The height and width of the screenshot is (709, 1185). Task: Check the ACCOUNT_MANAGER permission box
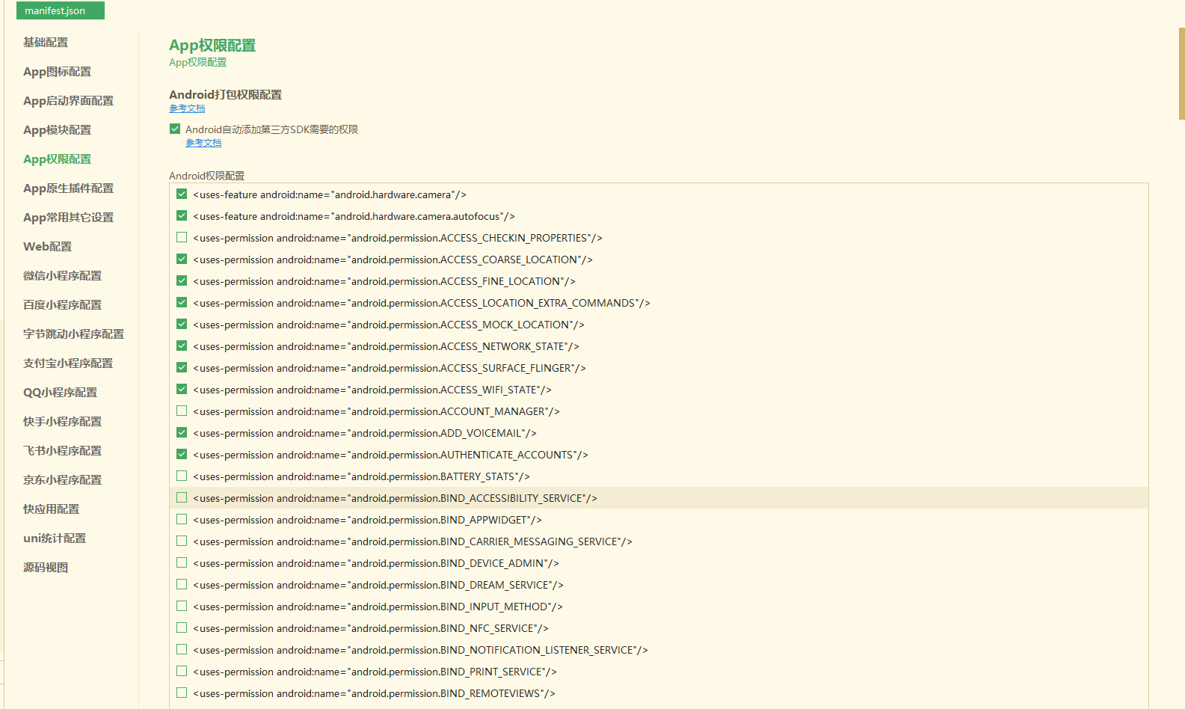point(182,411)
